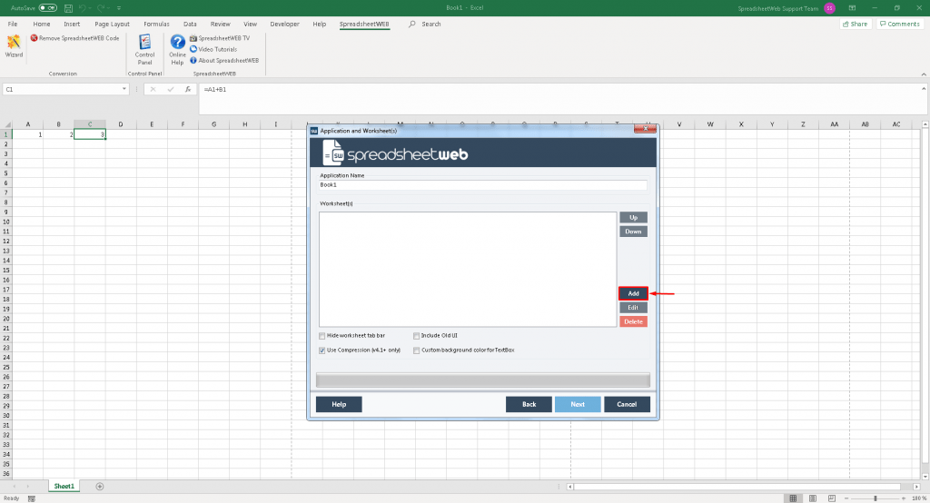
Task: Click the macro recording icon in status bar
Action: pos(32,498)
